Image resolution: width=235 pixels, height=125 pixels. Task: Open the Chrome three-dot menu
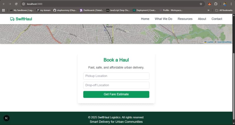point(231,4)
